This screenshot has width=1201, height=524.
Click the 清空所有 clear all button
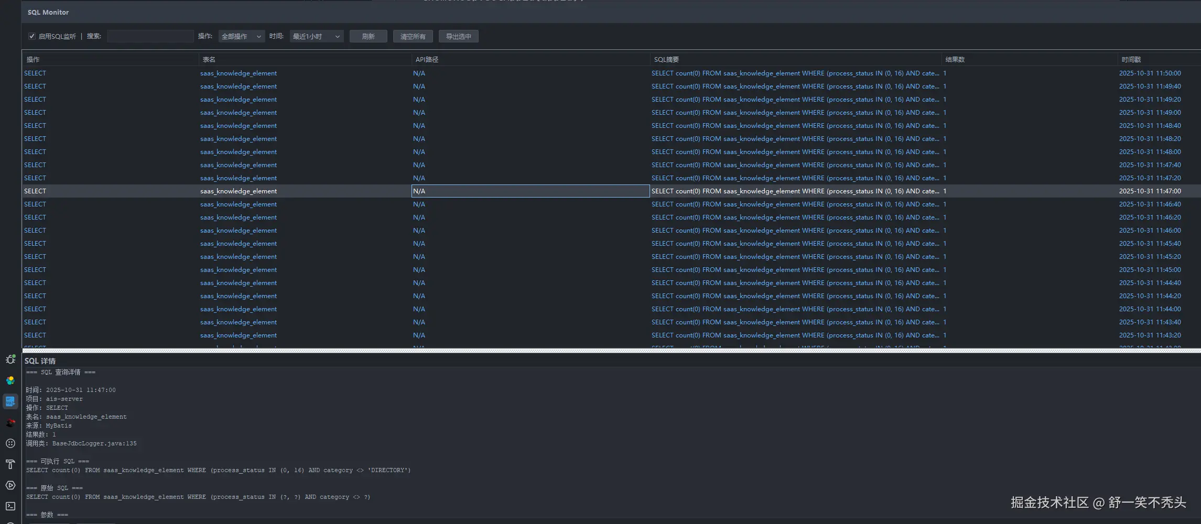coord(413,36)
